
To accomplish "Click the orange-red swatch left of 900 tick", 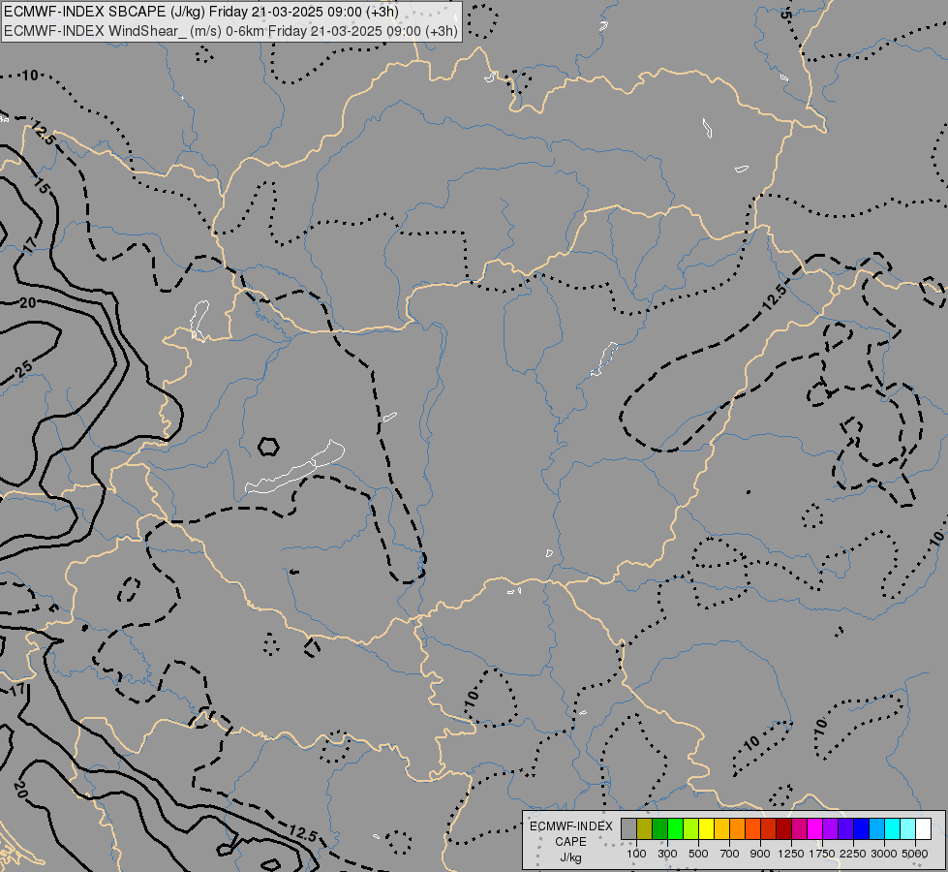I will (753, 829).
